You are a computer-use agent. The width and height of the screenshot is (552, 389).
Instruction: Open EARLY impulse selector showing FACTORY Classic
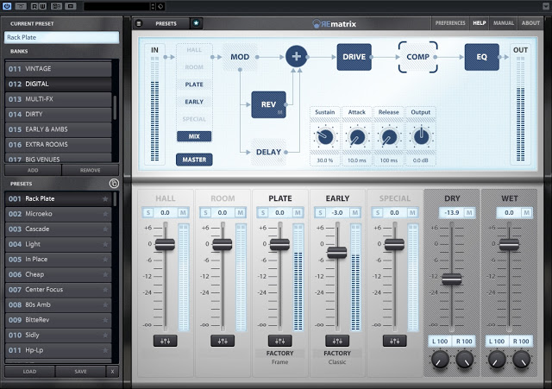pyautogui.click(x=337, y=358)
